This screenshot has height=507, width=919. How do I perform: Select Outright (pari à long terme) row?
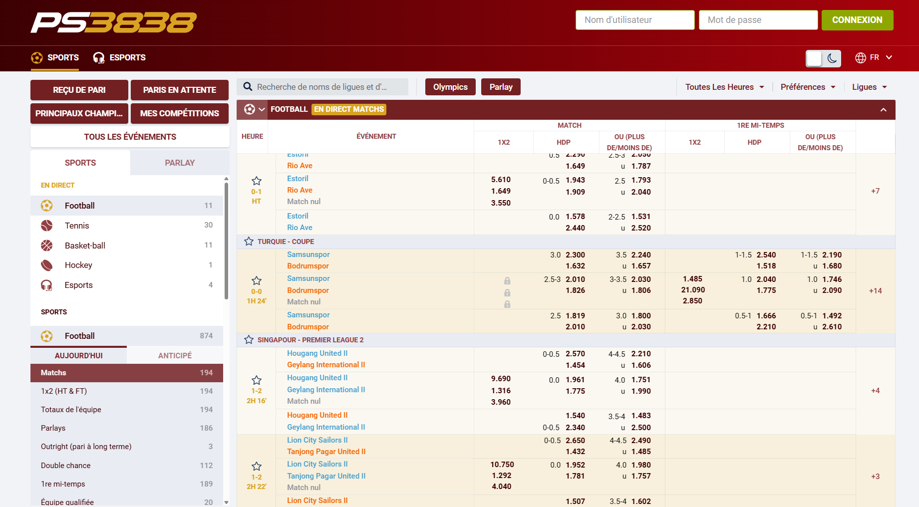pos(127,447)
